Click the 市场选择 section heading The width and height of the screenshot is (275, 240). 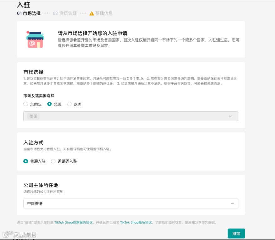(33, 72)
